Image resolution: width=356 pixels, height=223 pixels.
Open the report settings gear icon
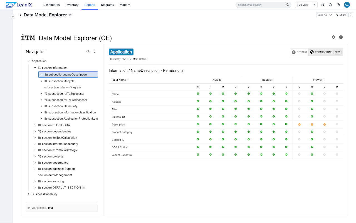tap(333, 37)
